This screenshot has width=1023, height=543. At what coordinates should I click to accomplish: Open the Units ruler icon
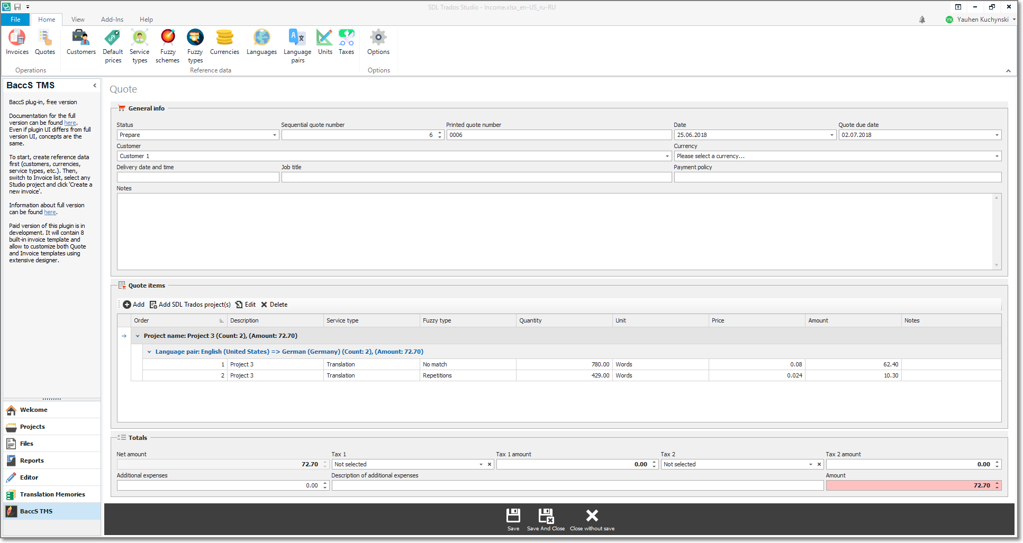pos(325,42)
